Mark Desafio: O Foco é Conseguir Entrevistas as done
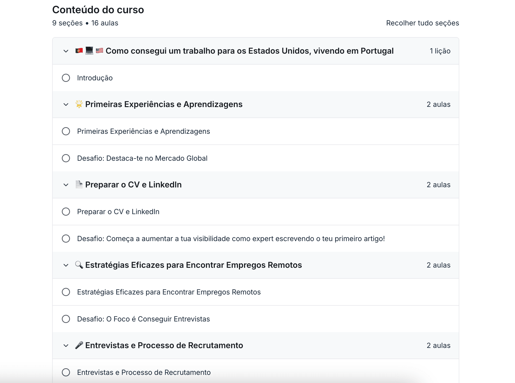515x383 pixels. [66, 319]
